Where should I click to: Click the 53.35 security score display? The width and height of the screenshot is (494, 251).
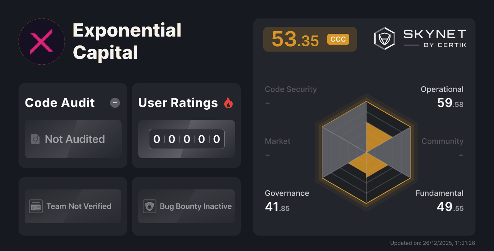click(x=296, y=39)
